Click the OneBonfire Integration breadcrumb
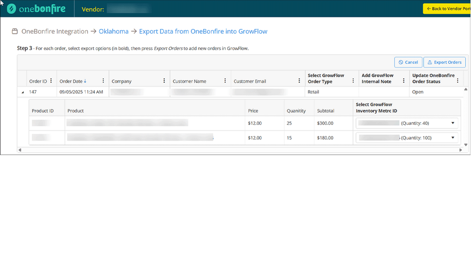 point(55,32)
